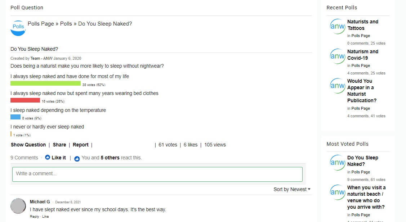
Task: Click the Polls Page breadcrumb link
Action: click(41, 24)
